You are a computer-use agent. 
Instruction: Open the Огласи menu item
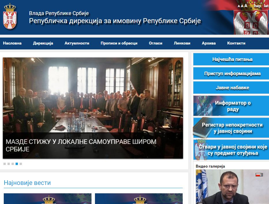pos(156,43)
